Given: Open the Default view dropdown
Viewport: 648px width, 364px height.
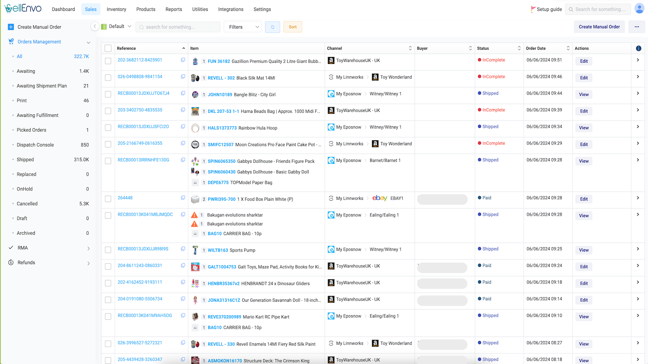Looking at the screenshot, I should [117, 27].
